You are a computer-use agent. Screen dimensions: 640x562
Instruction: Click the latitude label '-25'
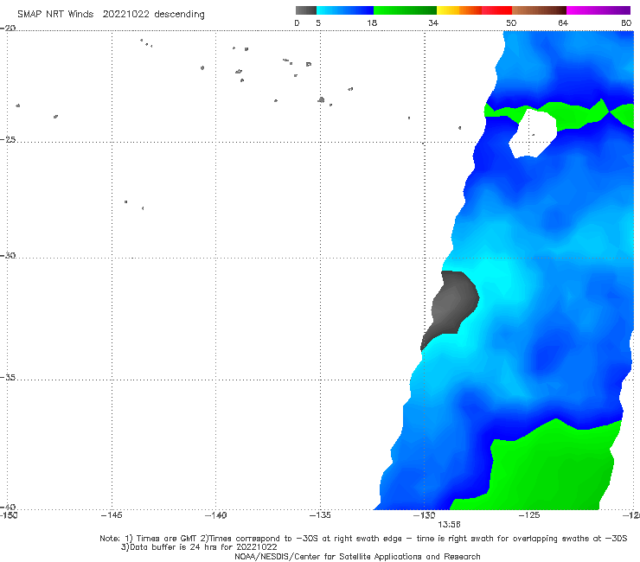[8, 139]
